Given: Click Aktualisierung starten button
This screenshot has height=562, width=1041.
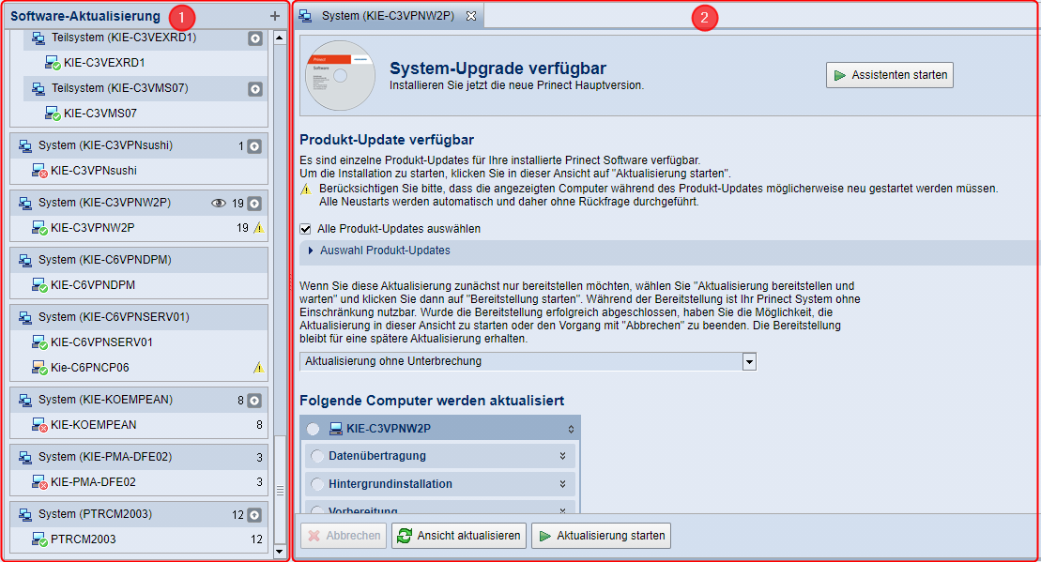Looking at the screenshot, I should pyautogui.click(x=601, y=536).
